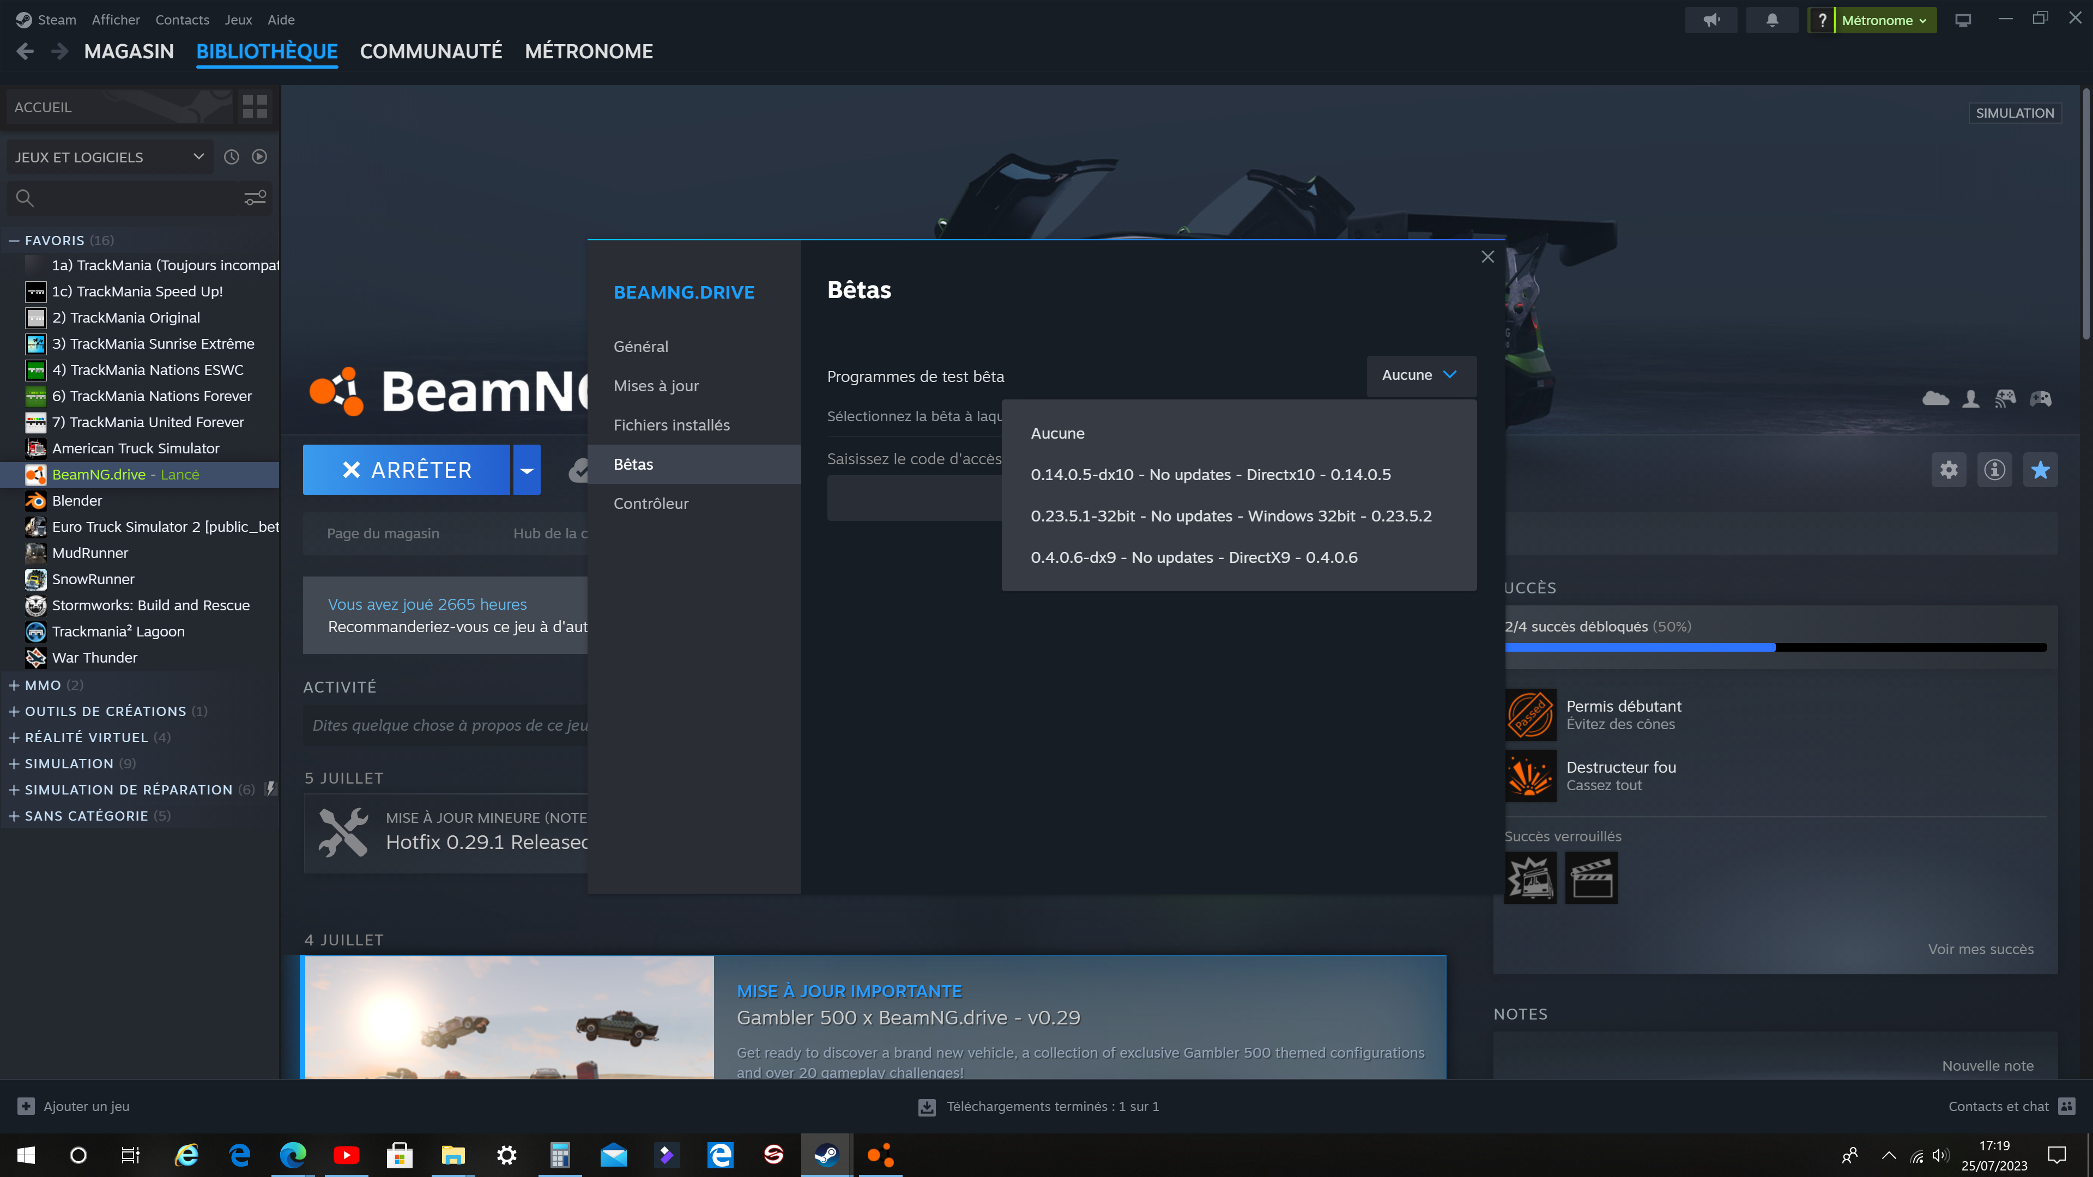Click the single-player feature icon

(1970, 398)
